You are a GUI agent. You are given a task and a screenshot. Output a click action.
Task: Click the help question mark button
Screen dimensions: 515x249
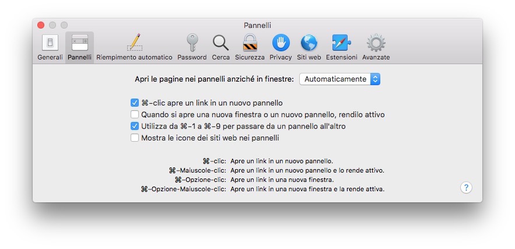tap(466, 188)
